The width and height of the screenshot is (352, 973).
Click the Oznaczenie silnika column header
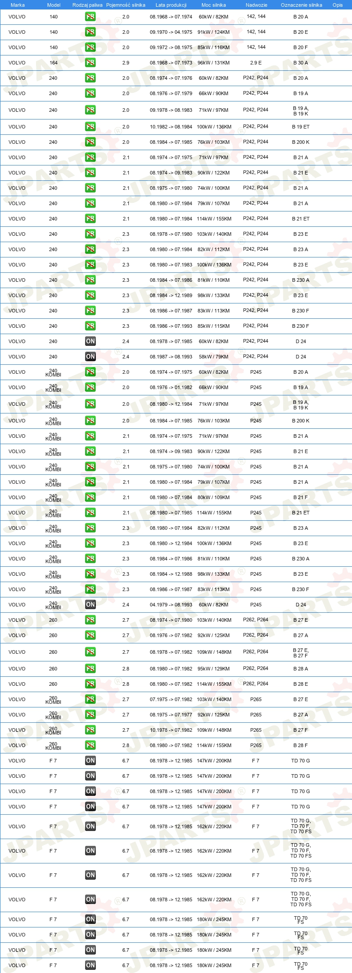point(302,5)
